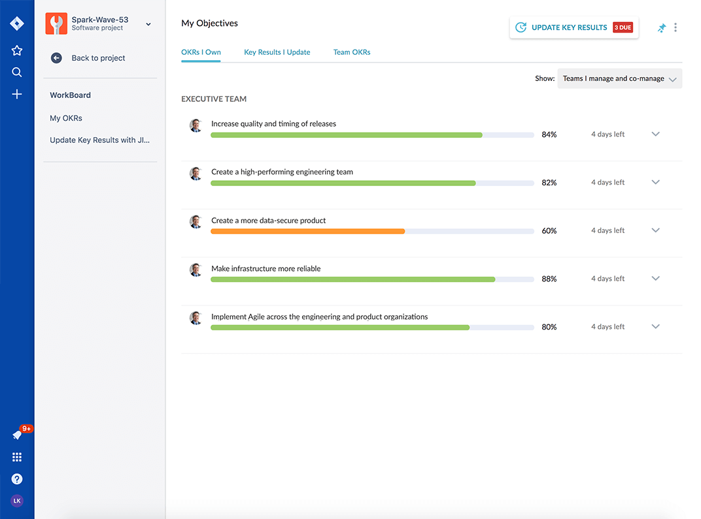Expand the Create a more data-secure product objective
This screenshot has height=519, width=701.
pos(655,230)
